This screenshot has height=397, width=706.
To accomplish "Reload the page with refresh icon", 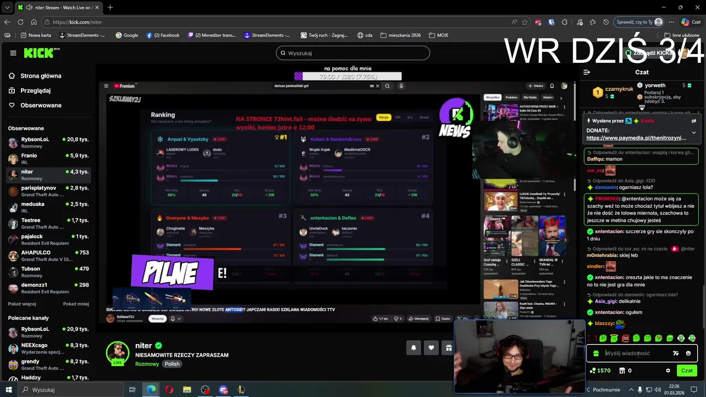I will click(x=20, y=22).
